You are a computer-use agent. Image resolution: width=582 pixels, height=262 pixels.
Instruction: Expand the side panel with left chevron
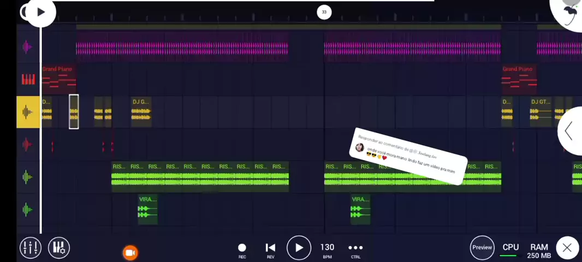(569, 131)
